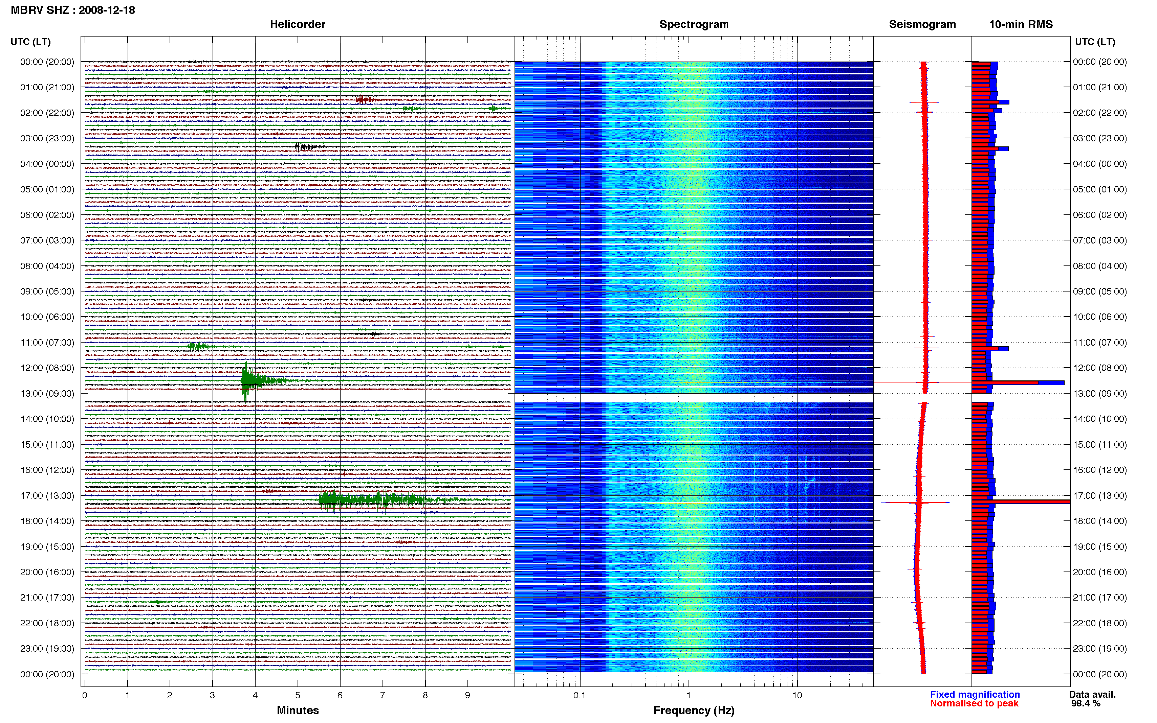The height and width of the screenshot is (723, 1157).
Task: Click the long RMS bar near 12:30
Action: pyautogui.click(x=1018, y=382)
